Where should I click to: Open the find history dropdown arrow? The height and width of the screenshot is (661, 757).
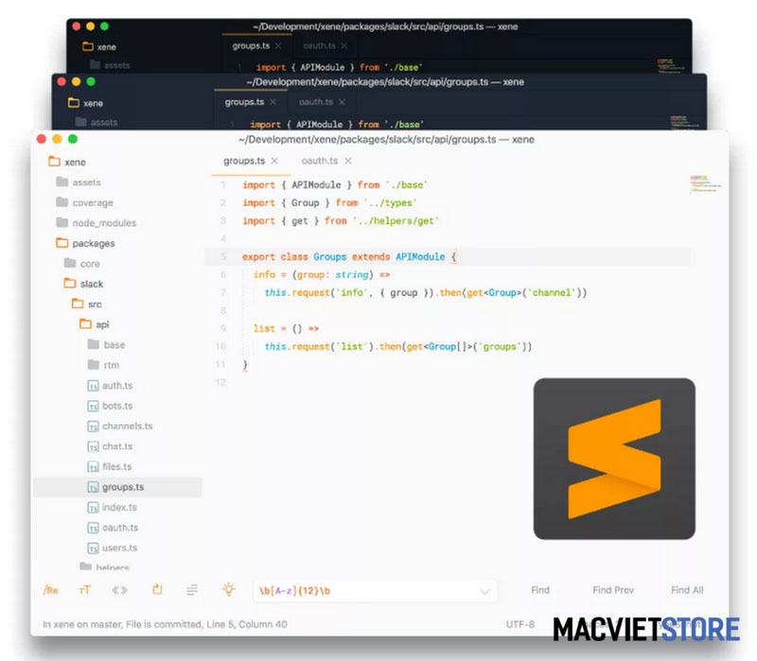(485, 592)
